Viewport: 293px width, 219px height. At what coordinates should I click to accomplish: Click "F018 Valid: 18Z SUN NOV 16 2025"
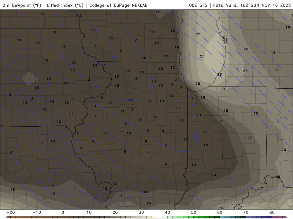click(252, 5)
